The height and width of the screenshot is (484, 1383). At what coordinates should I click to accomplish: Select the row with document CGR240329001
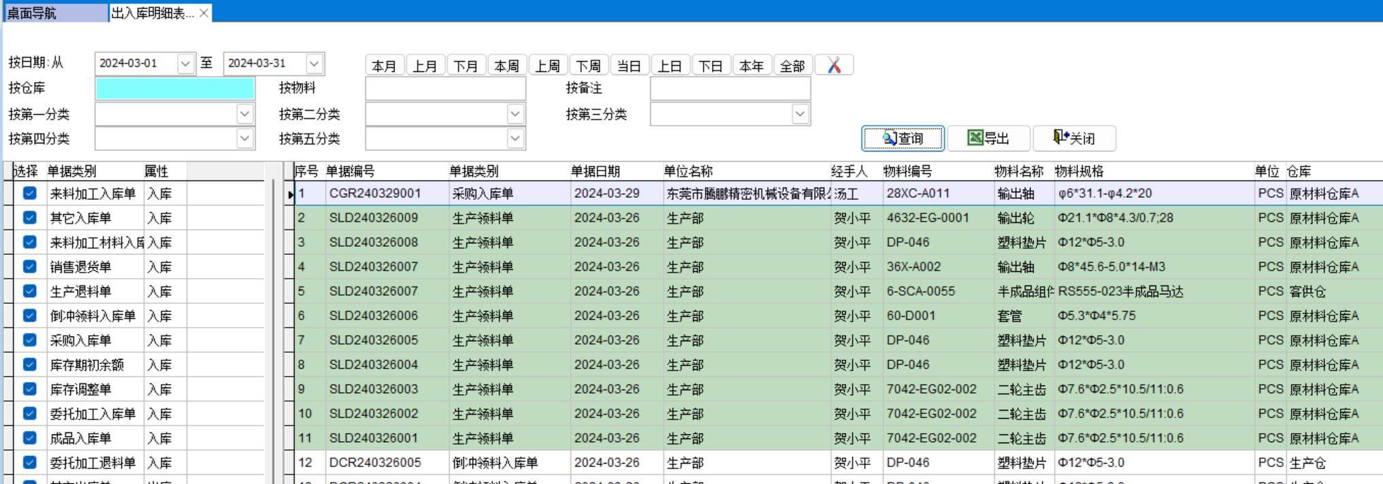[375, 193]
